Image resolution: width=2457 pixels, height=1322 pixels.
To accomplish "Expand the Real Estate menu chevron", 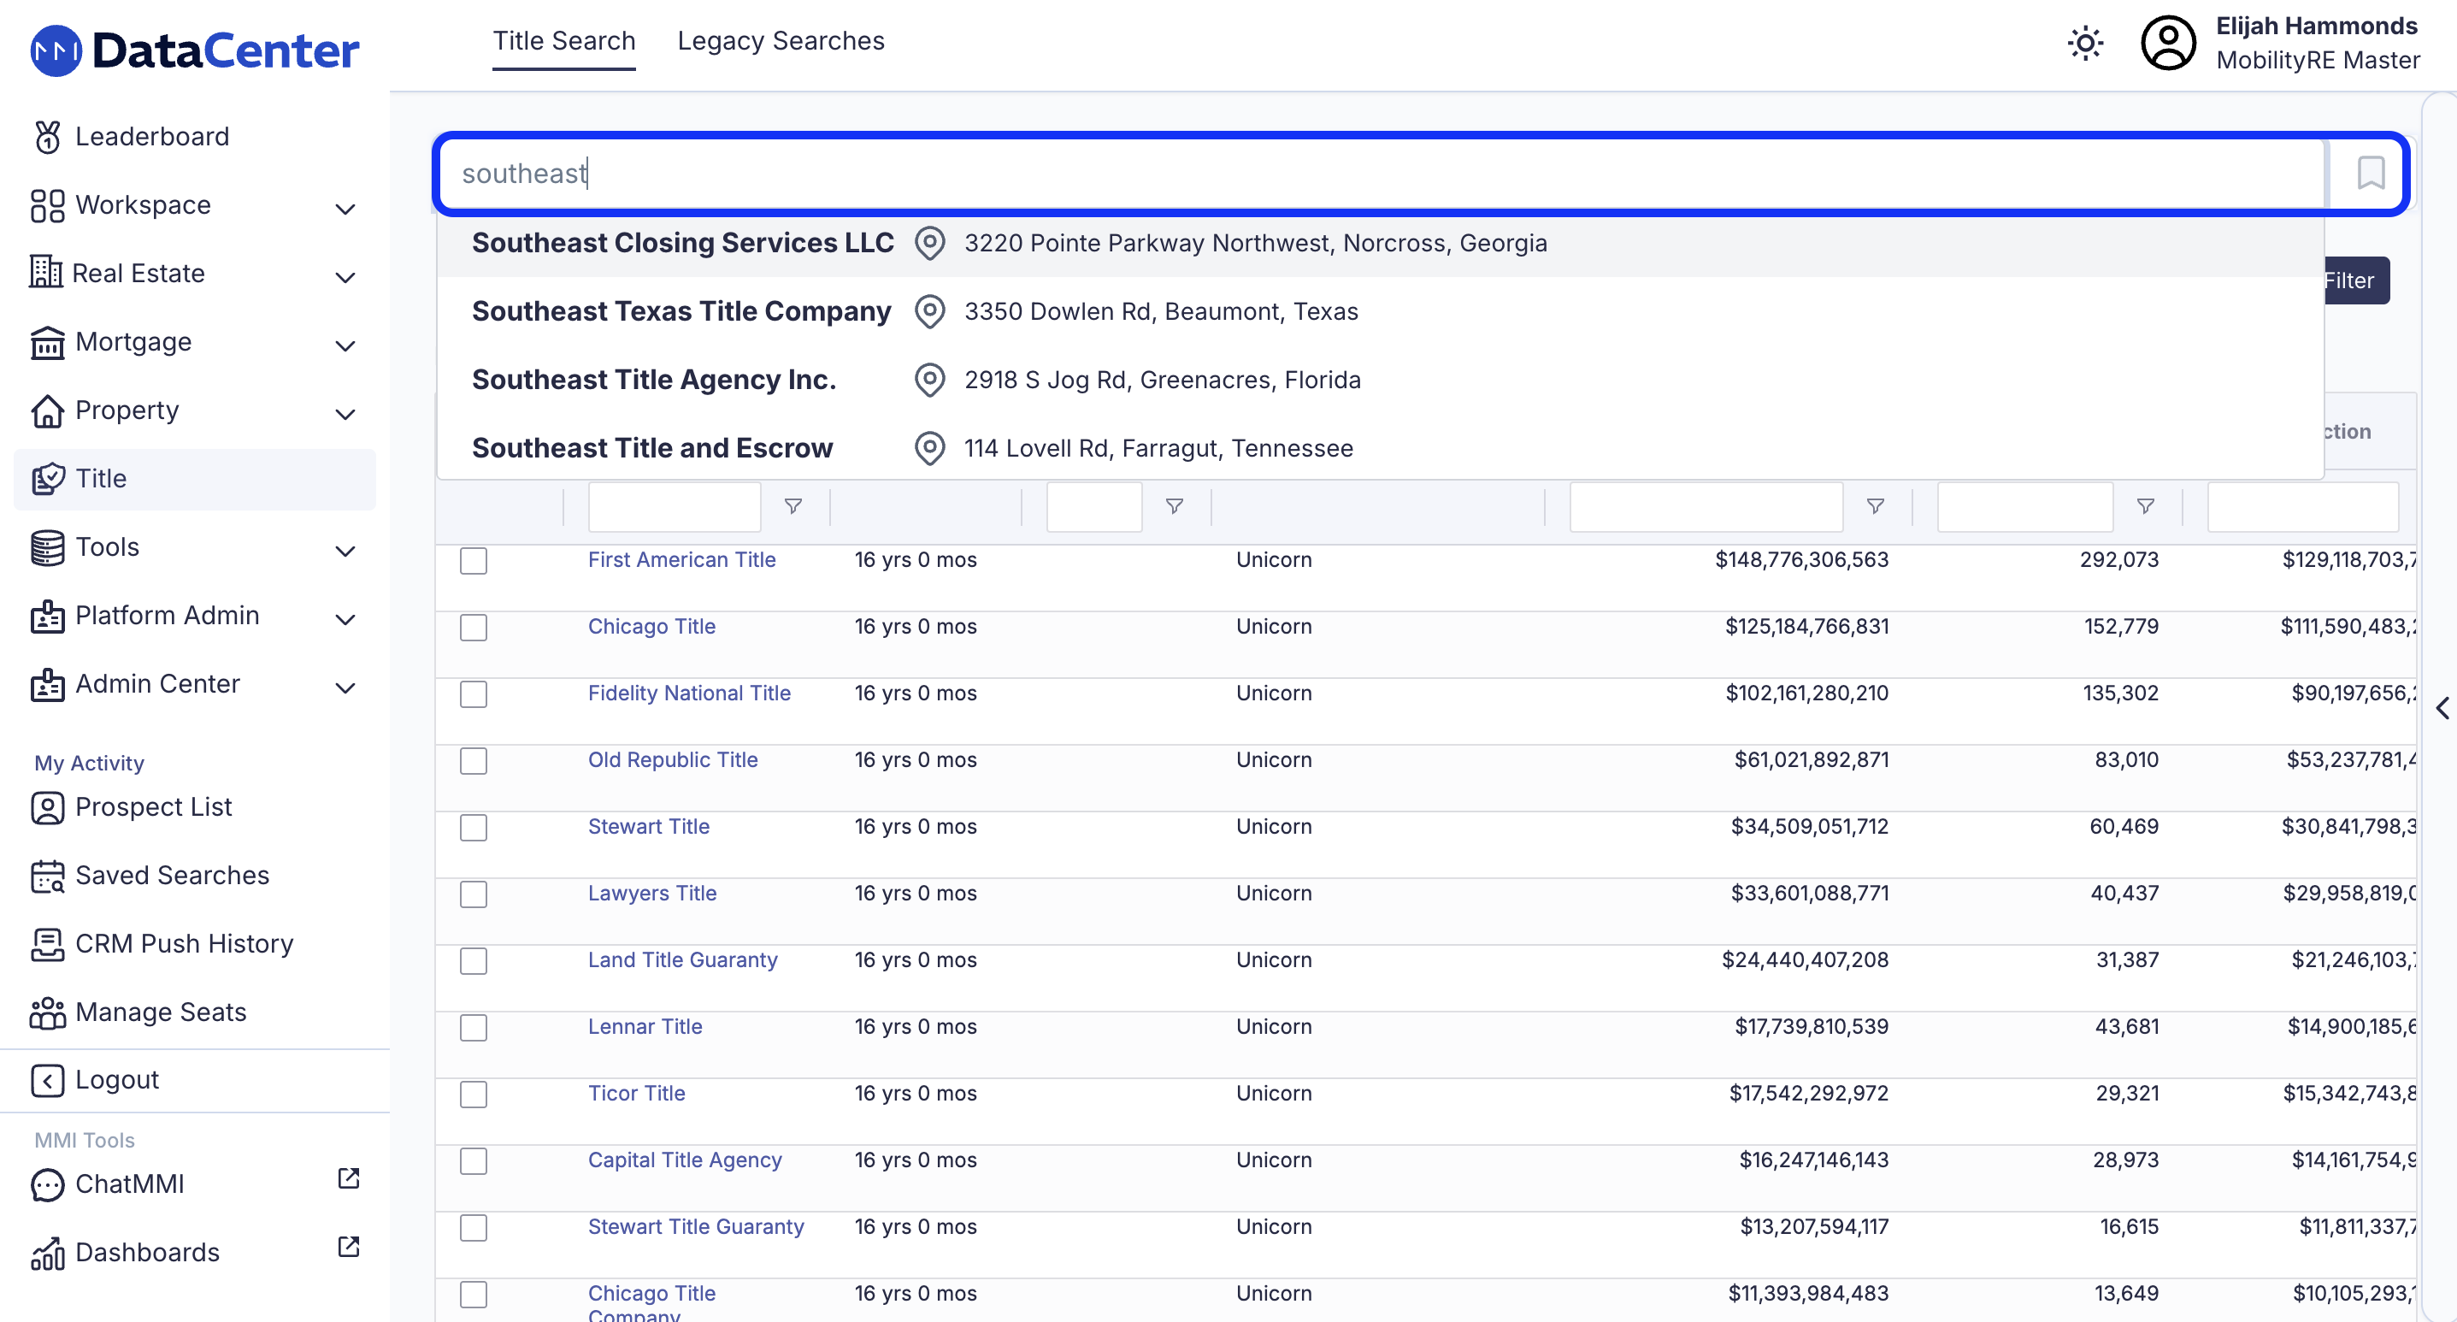I will [x=345, y=278].
